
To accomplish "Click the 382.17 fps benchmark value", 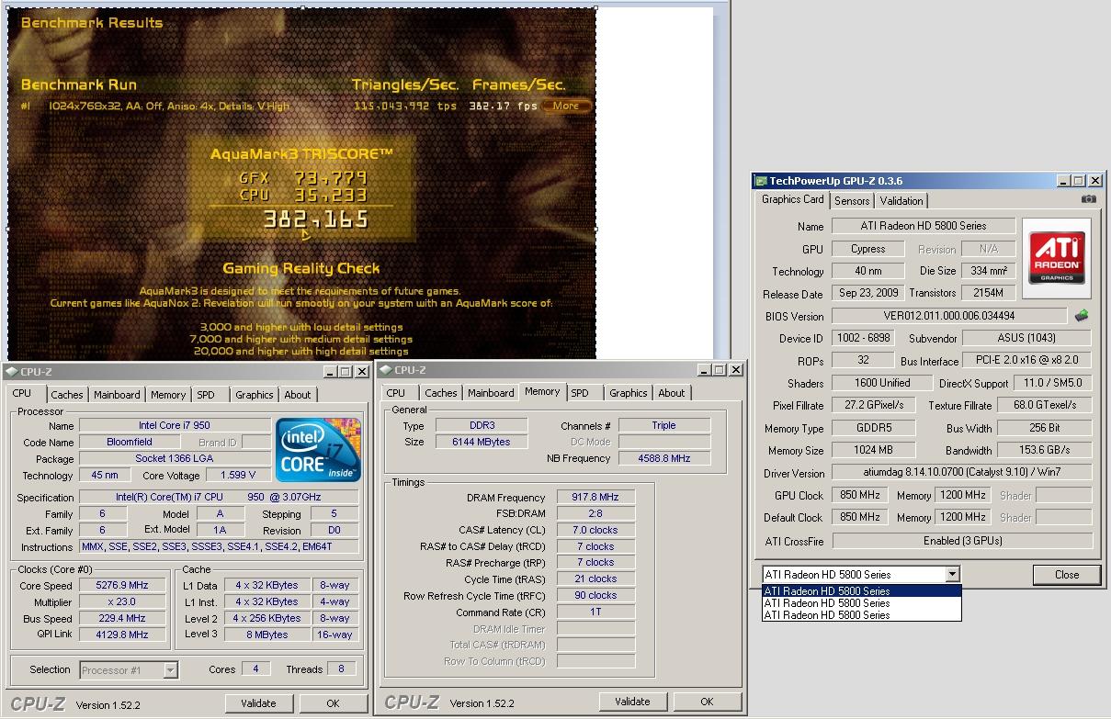I will click(x=504, y=106).
